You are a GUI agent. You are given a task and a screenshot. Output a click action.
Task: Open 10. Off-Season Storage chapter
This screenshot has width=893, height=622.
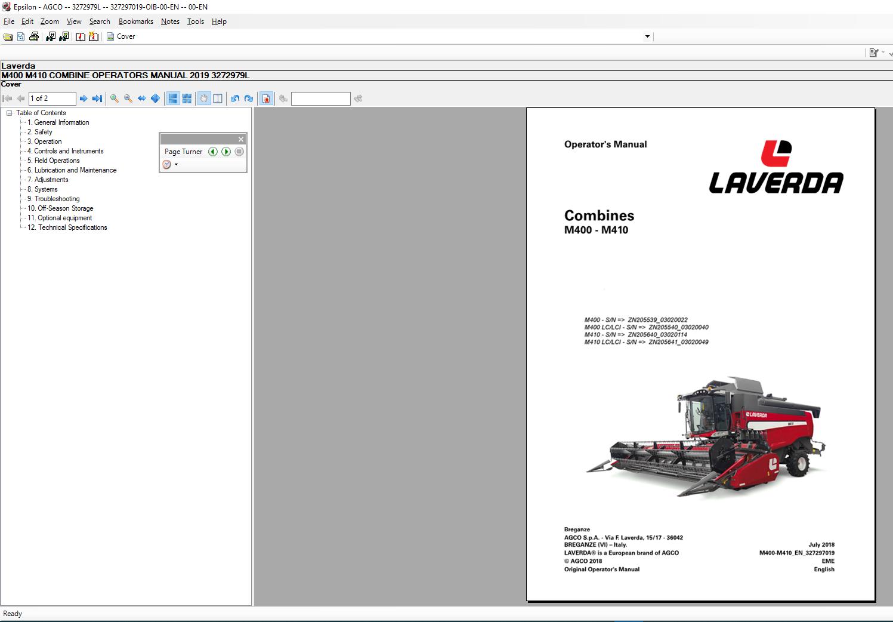(60, 208)
